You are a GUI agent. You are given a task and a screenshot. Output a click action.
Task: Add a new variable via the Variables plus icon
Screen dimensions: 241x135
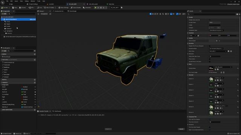[x=35, y=82]
